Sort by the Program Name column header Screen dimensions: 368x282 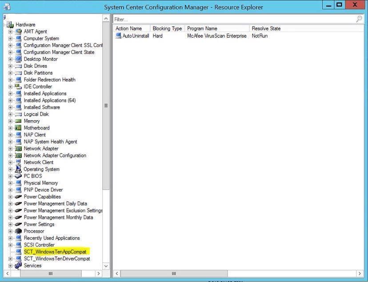pyautogui.click(x=217, y=28)
